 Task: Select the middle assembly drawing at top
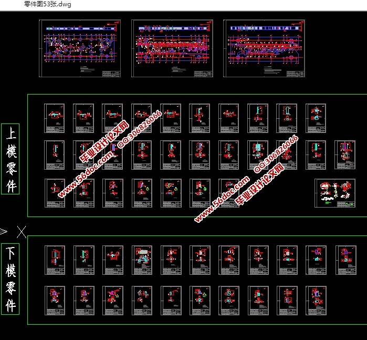(x=172, y=48)
